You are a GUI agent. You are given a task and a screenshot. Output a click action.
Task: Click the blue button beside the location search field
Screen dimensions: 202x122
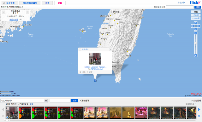point(198,7)
